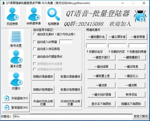Image resolution: width=150 pixels, height=121 pixels.
Task: Click 一键进频道 button
Action: (x=138, y=37)
